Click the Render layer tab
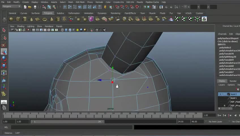The width and height of the screenshot is (240, 136). pos(233,81)
